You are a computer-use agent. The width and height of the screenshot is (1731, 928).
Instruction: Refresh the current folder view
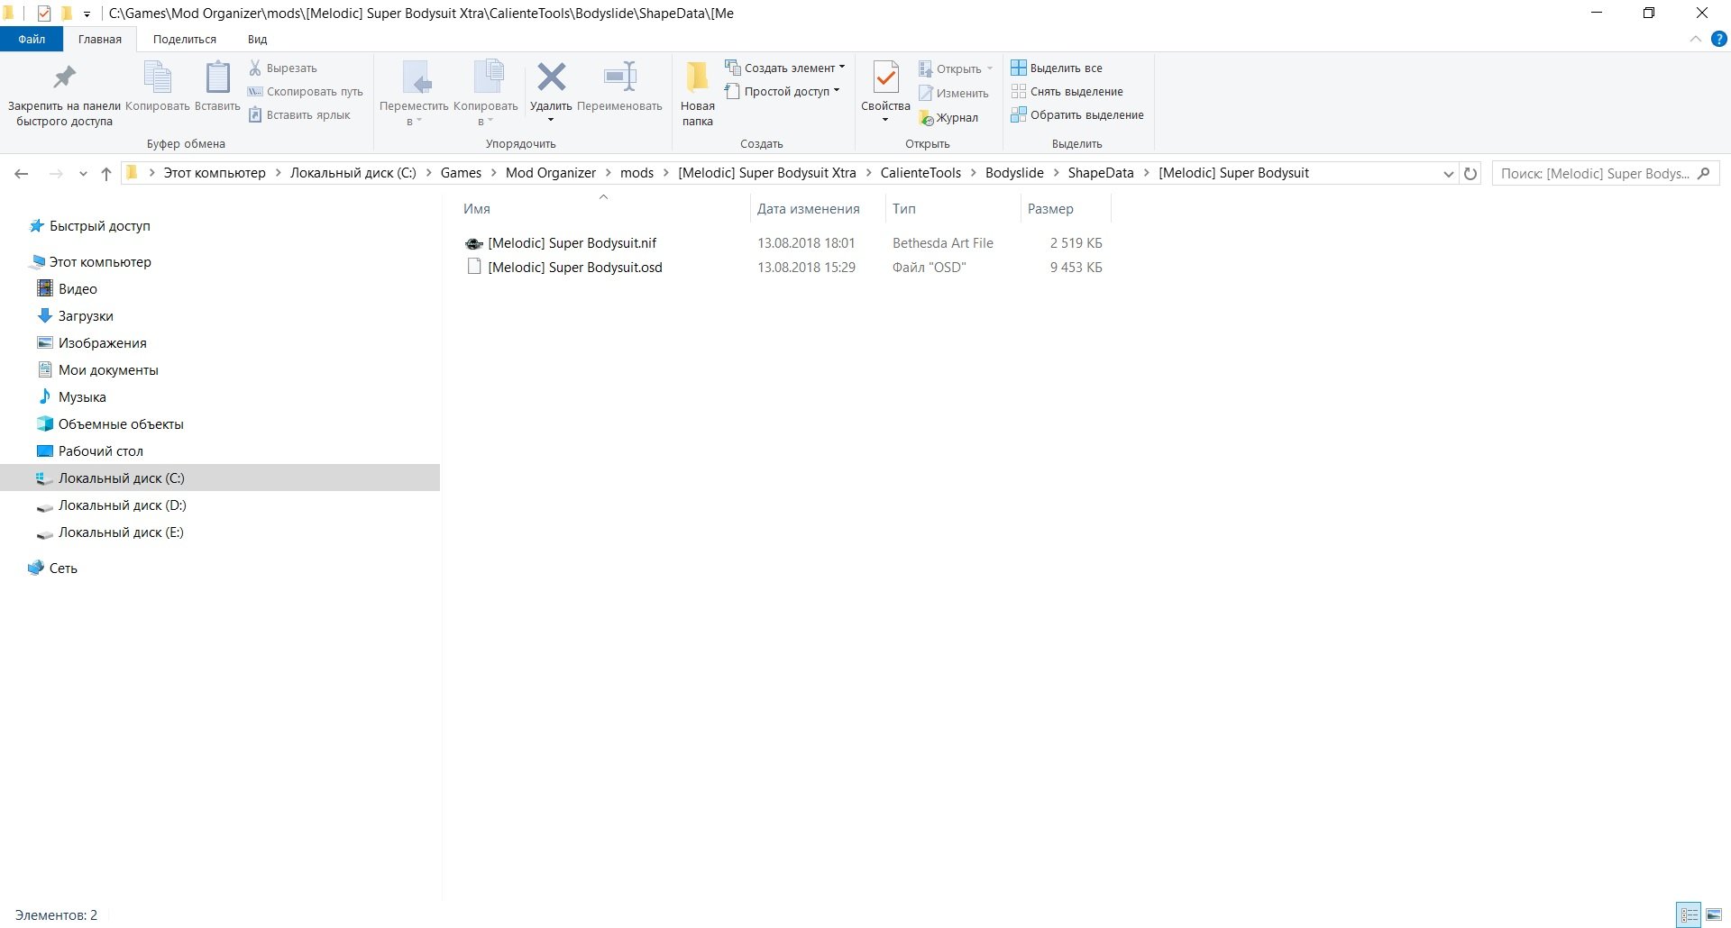pos(1470,174)
